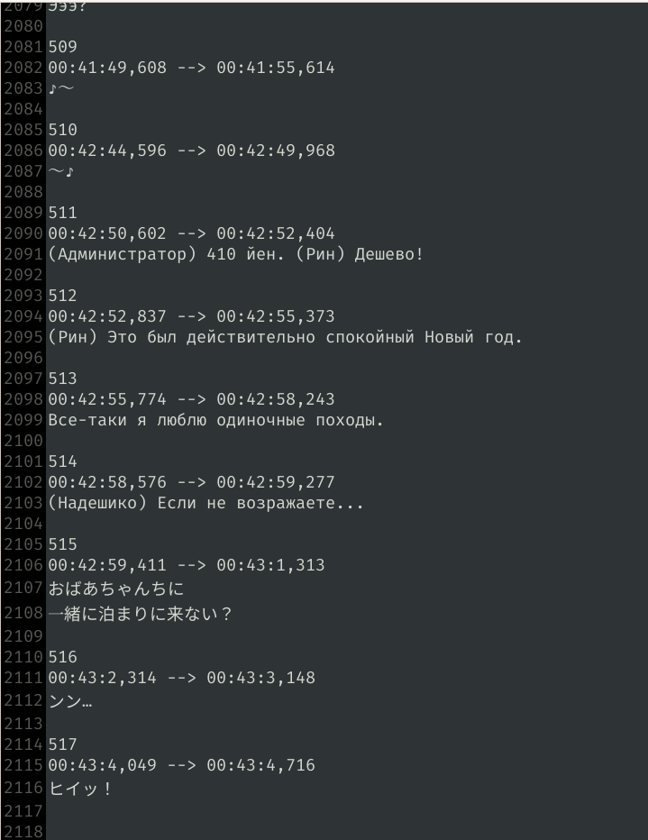Place cursor in timestamp 00:42:58,576 line
Viewport: 648px width, 840px height.
coord(191,483)
